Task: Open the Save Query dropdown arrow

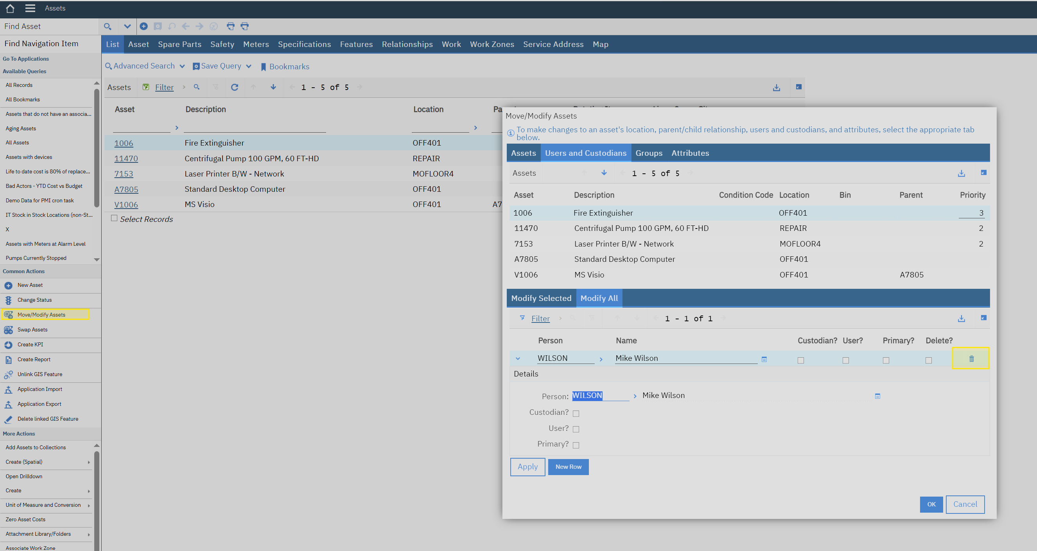Action: 249,67
